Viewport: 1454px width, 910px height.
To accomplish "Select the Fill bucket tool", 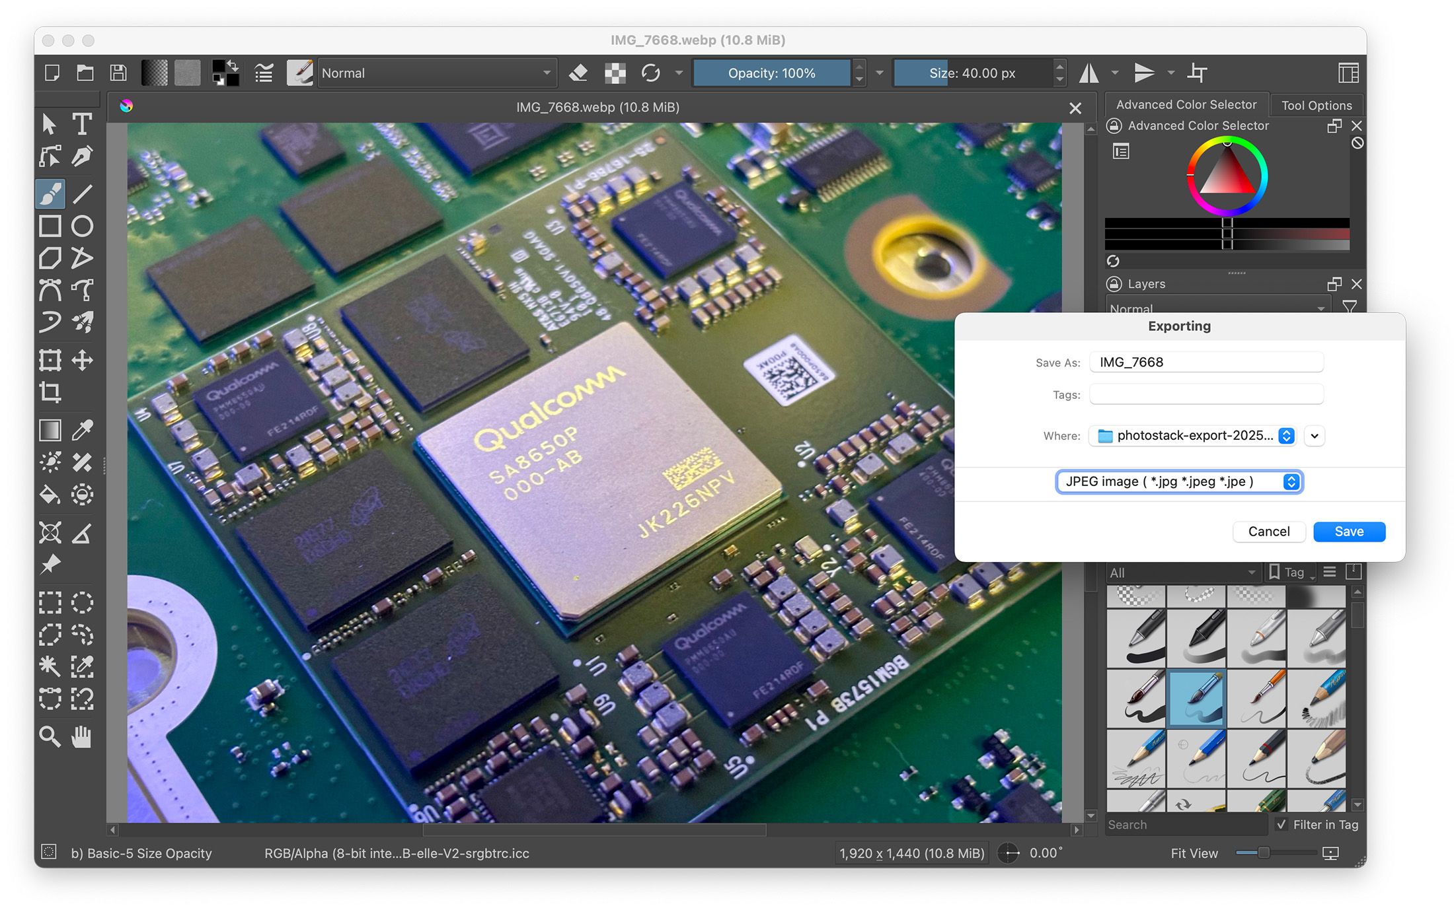I will pos(50,495).
